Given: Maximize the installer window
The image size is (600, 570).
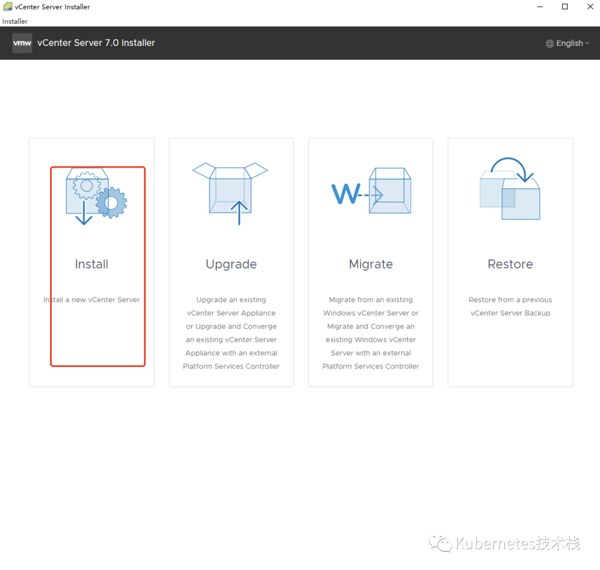Looking at the screenshot, I should pos(565,7).
